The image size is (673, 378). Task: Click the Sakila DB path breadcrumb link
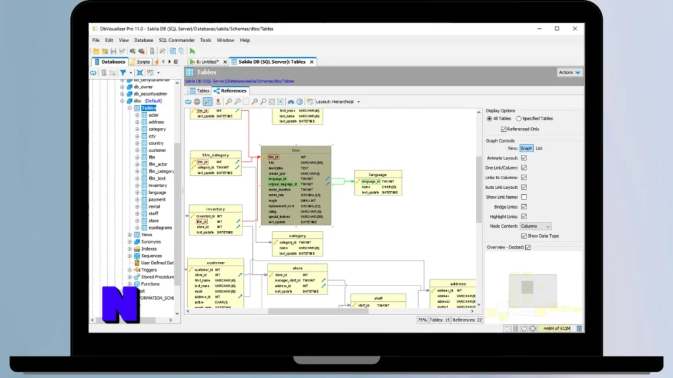click(x=239, y=81)
